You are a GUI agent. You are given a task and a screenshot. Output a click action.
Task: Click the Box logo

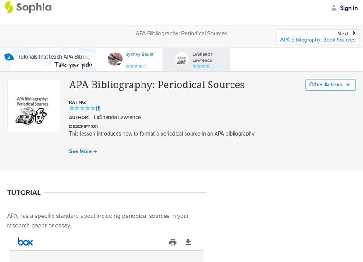click(25, 242)
